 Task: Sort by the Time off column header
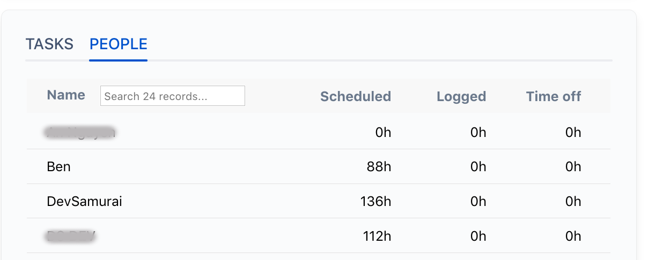(x=553, y=96)
